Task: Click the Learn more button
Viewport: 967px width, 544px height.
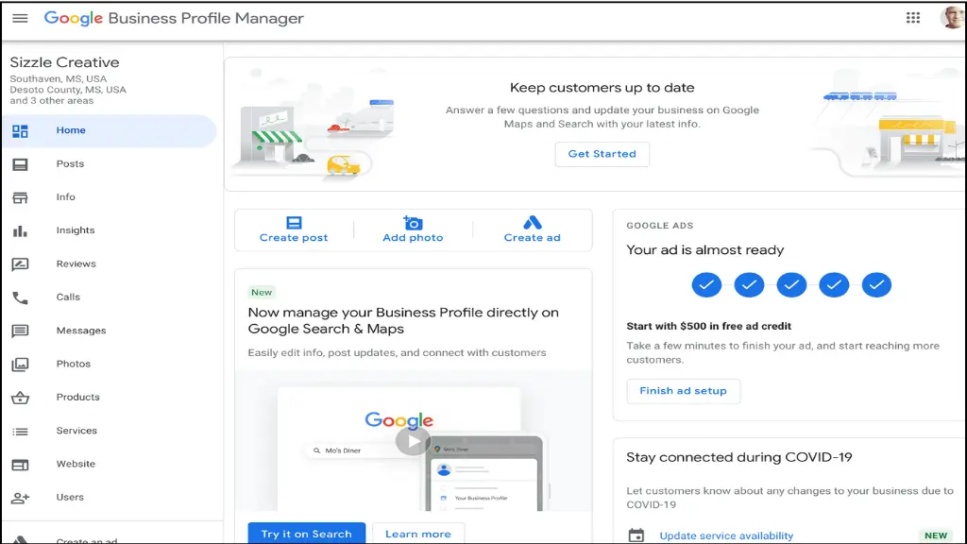Action: [418, 534]
